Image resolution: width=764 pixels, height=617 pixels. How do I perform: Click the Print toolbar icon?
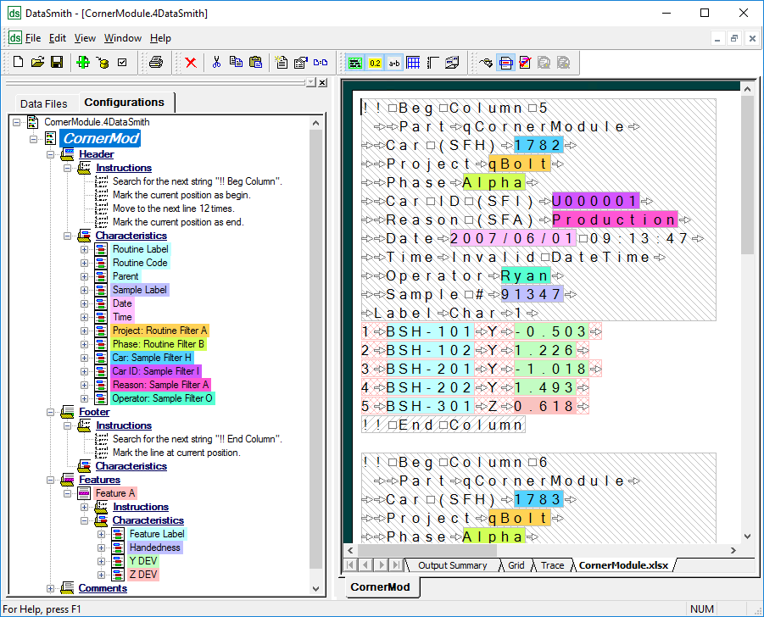(x=155, y=62)
